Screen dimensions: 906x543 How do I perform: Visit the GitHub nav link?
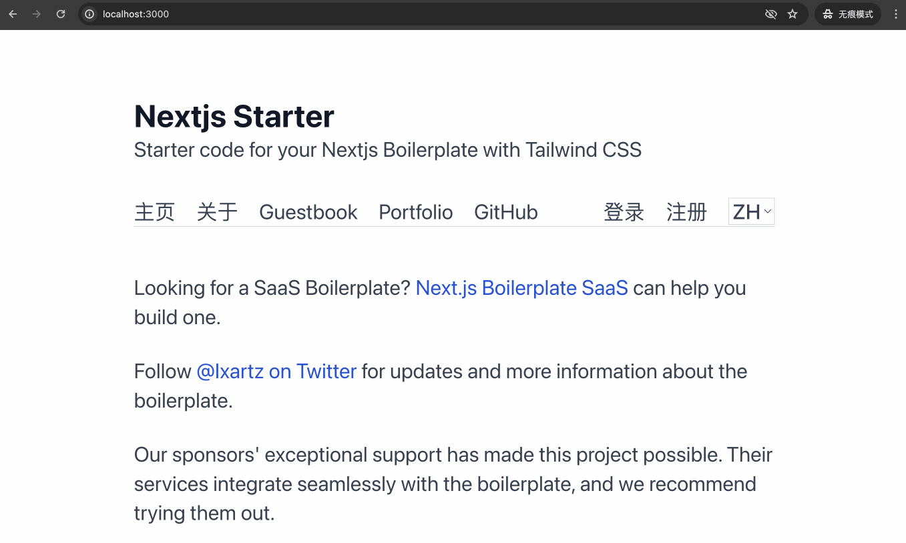506,212
